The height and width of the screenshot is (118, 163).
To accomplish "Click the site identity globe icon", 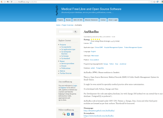I will tap(12, 2).
